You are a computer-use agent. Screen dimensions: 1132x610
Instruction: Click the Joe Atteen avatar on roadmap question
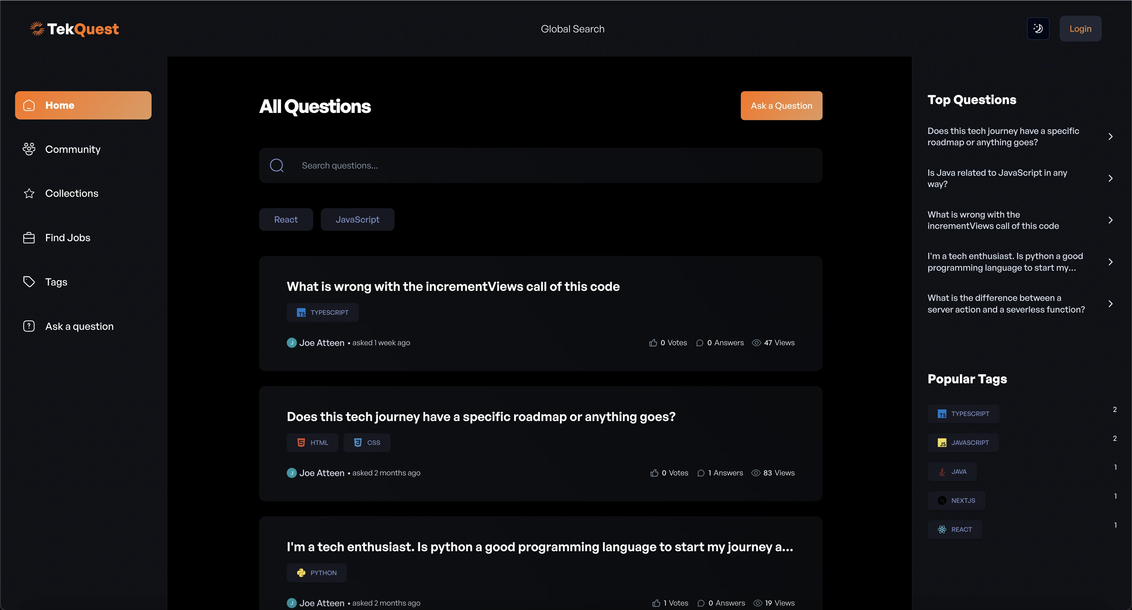291,473
